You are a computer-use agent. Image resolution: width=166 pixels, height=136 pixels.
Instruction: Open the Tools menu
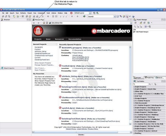point(48,13)
